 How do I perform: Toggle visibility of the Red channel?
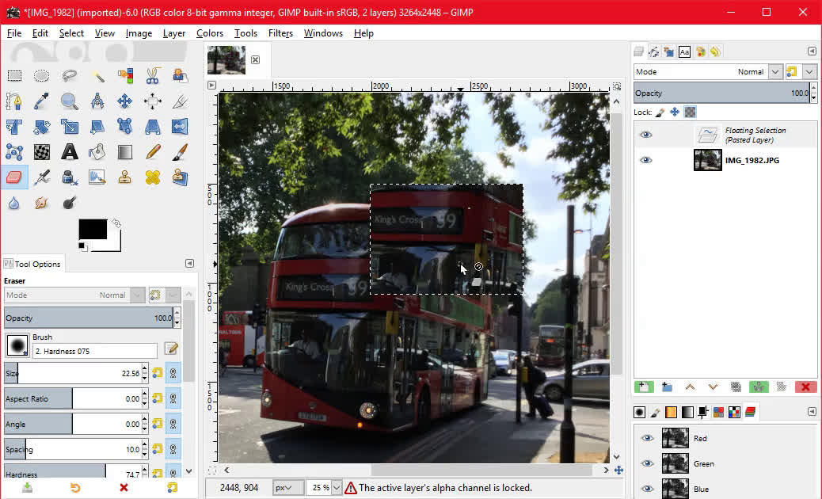tap(648, 438)
